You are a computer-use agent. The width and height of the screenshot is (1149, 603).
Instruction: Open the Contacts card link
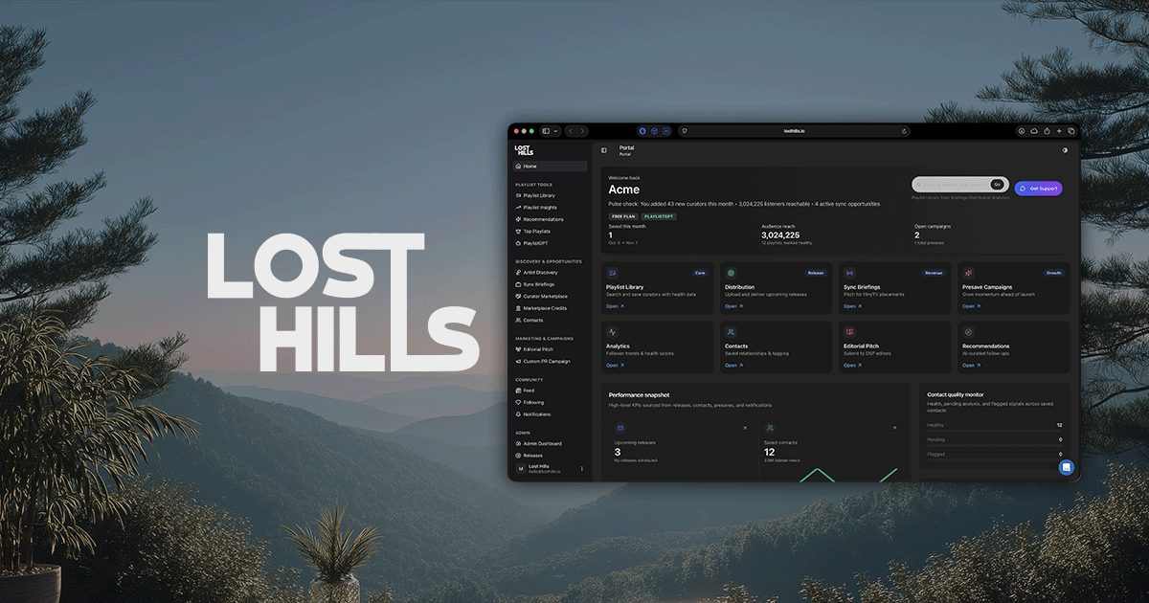(733, 366)
